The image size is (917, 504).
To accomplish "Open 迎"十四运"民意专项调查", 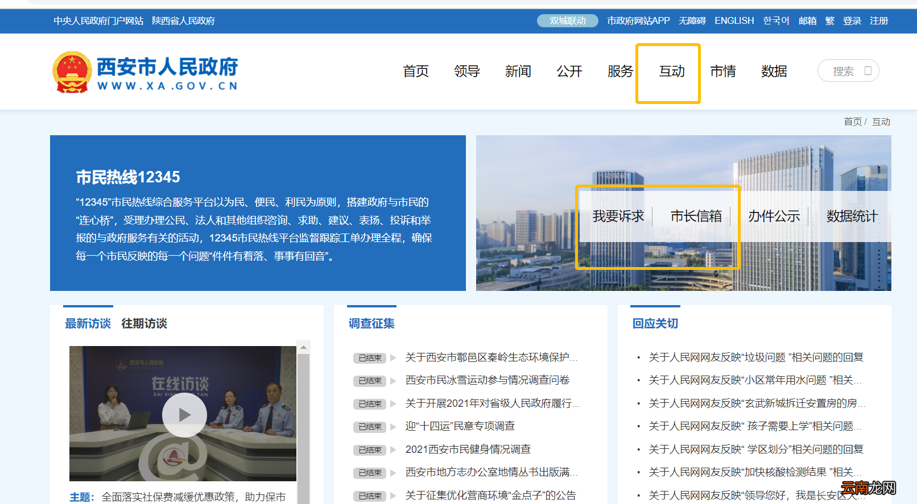I will (460, 426).
